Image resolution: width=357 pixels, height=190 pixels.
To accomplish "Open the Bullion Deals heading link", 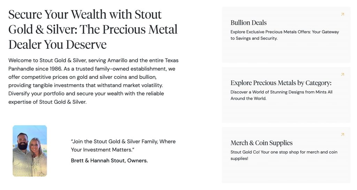I will click(248, 23).
